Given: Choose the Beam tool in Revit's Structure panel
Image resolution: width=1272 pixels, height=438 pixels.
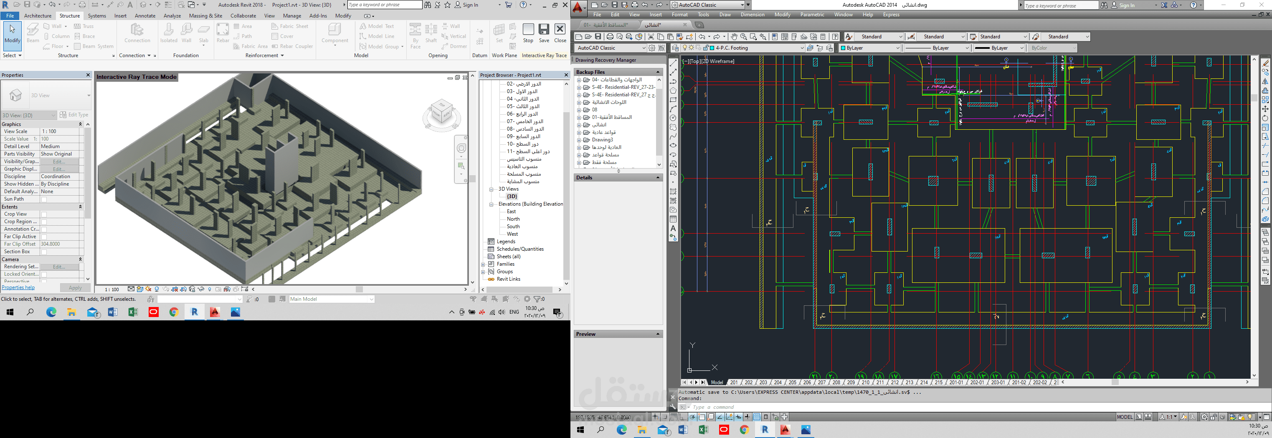Looking at the screenshot, I should [x=33, y=33].
